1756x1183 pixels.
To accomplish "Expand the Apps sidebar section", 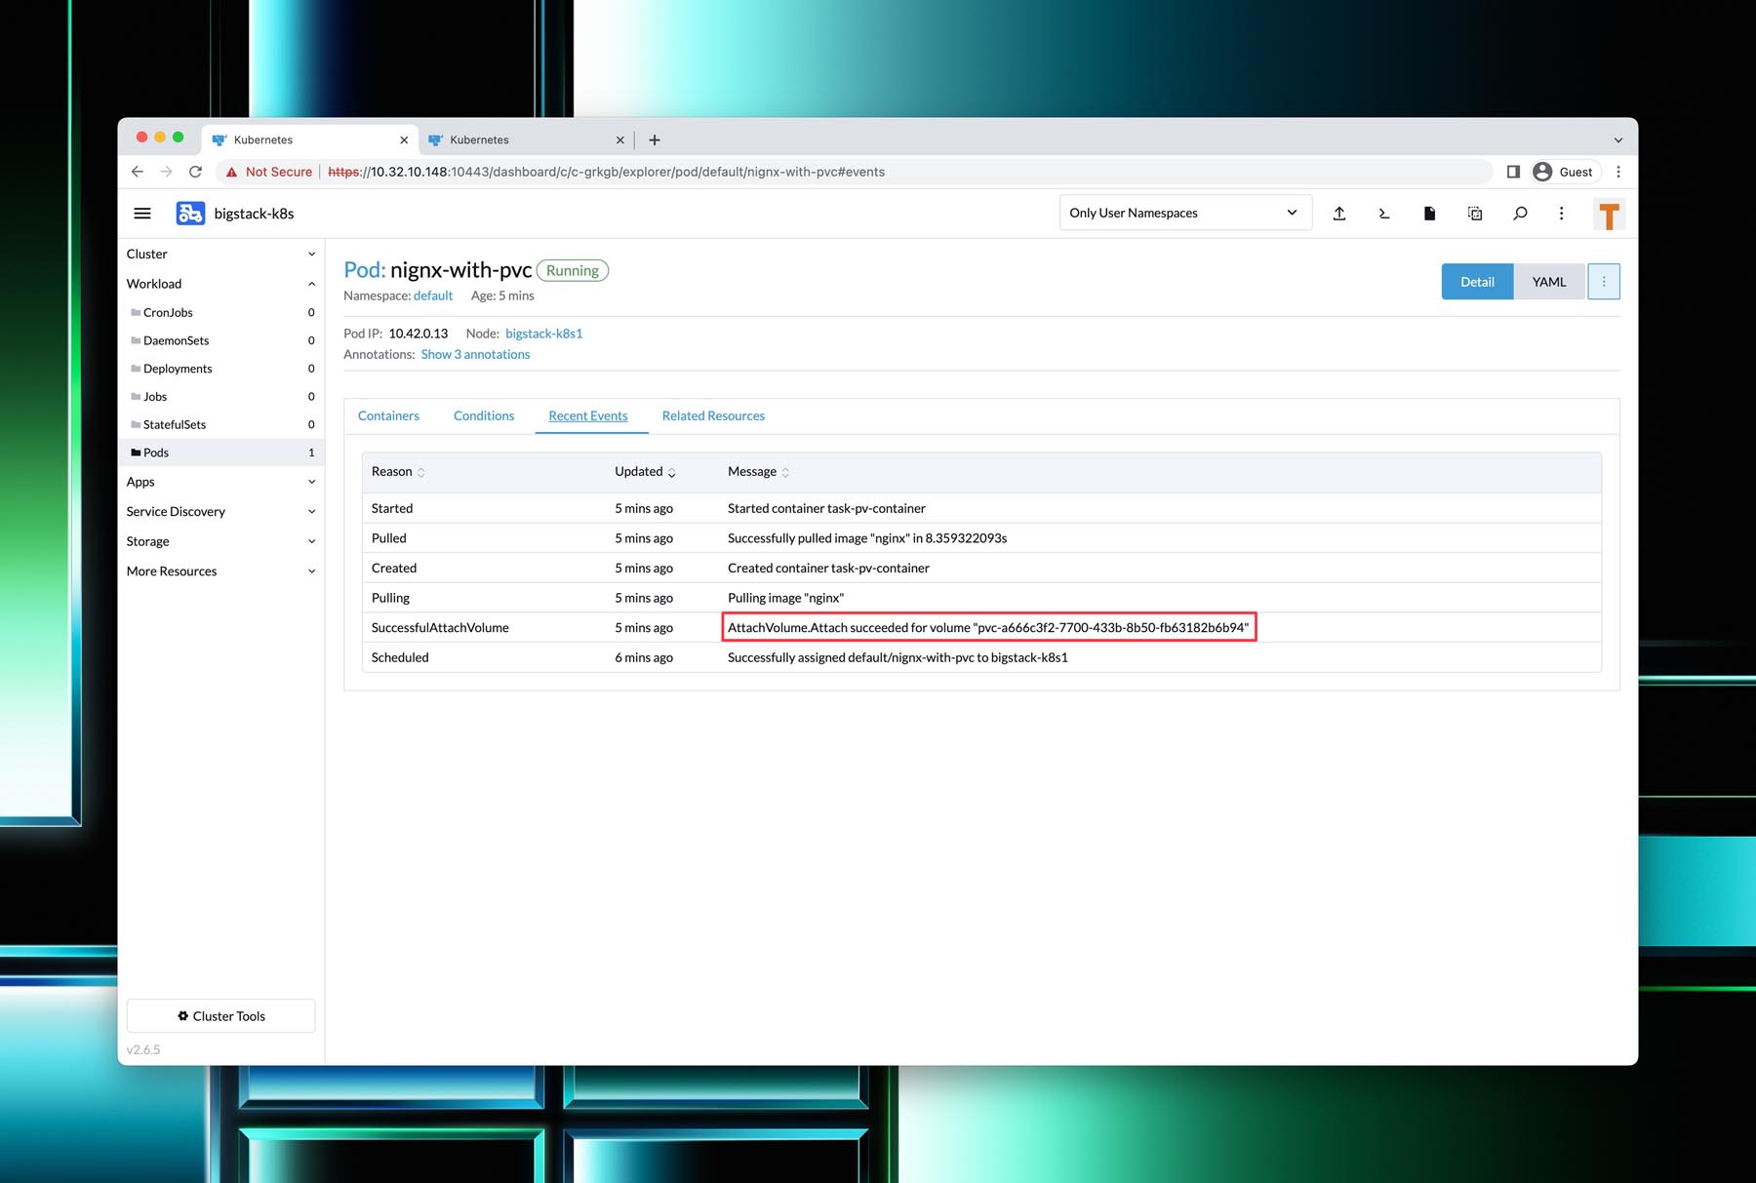I will pos(220,482).
